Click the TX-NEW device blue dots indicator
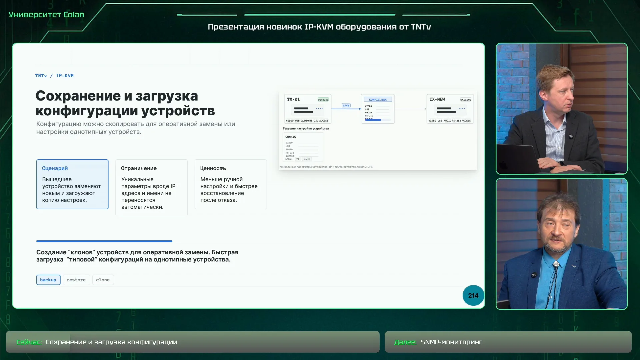This screenshot has width=640, height=360. (462, 108)
